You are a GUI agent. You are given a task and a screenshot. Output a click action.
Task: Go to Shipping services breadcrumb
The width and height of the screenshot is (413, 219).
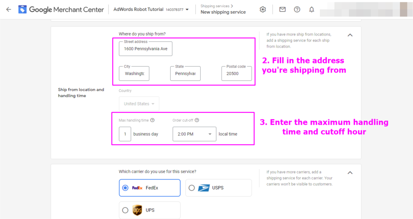pyautogui.click(x=216, y=6)
